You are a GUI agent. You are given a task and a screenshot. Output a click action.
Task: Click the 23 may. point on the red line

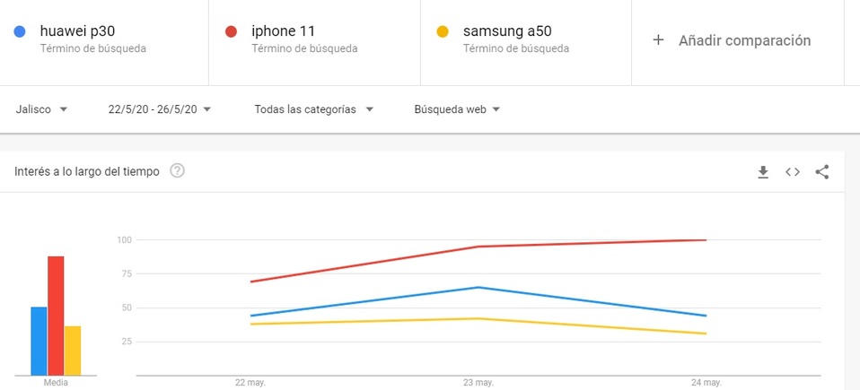click(x=478, y=247)
